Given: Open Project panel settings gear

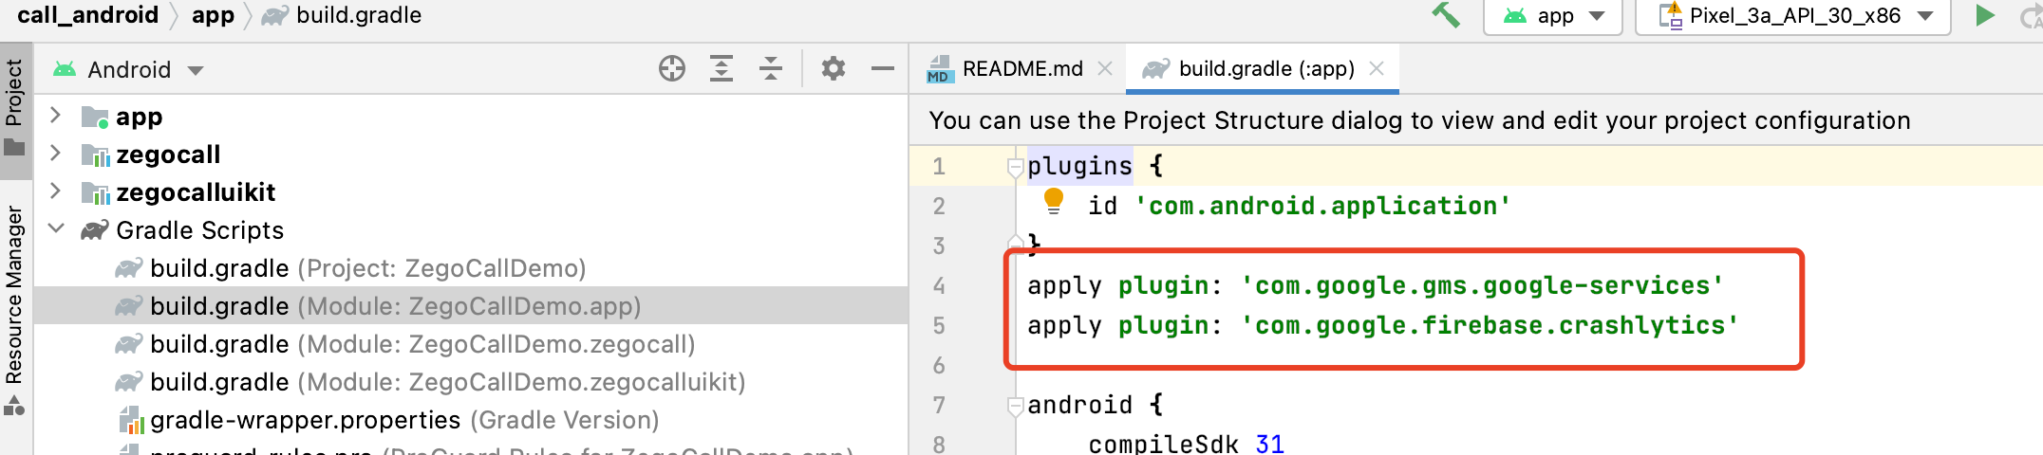Looking at the screenshot, I should tap(834, 68).
